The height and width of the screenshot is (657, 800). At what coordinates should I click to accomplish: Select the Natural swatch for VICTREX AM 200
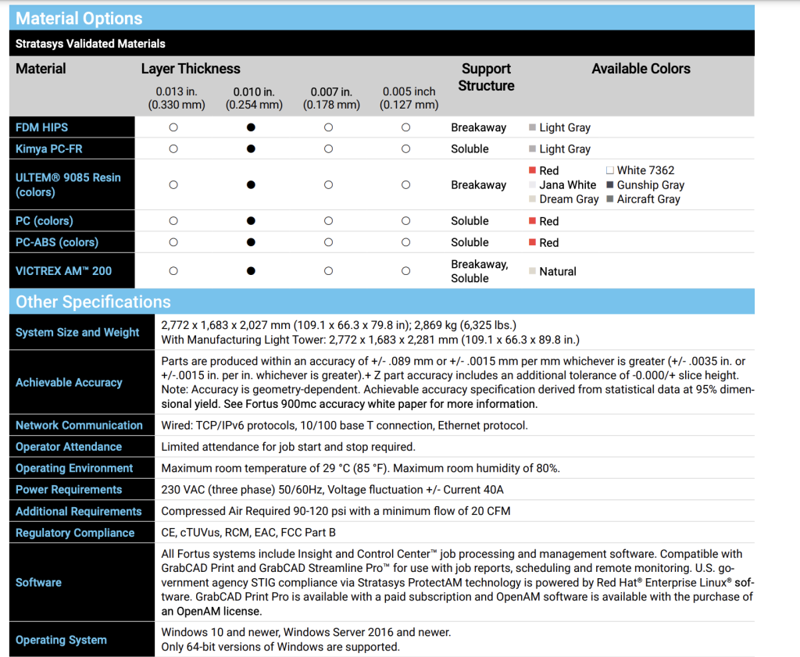click(533, 271)
